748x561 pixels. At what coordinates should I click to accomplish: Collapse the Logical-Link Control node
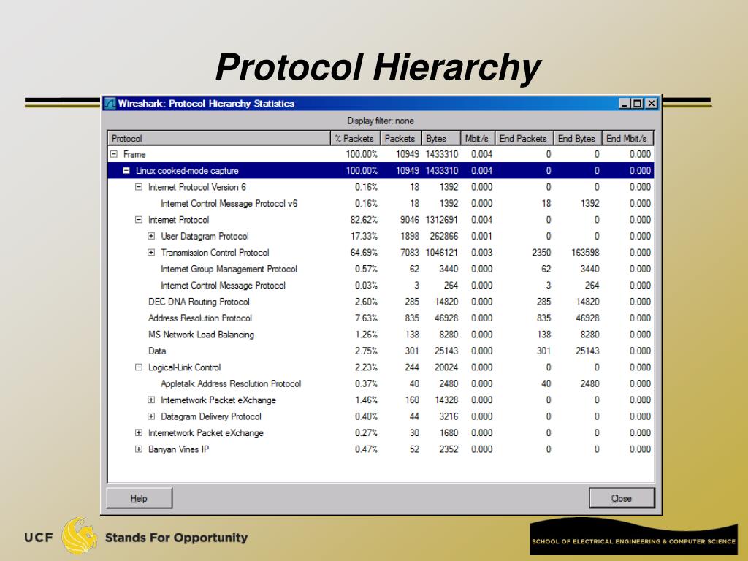139,367
